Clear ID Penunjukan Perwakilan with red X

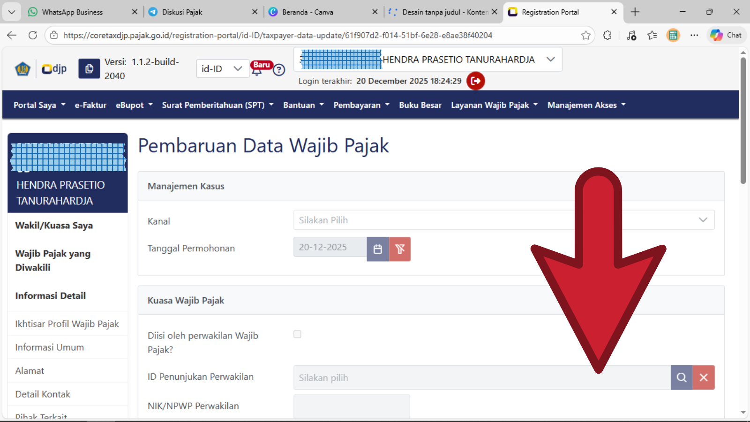(704, 377)
